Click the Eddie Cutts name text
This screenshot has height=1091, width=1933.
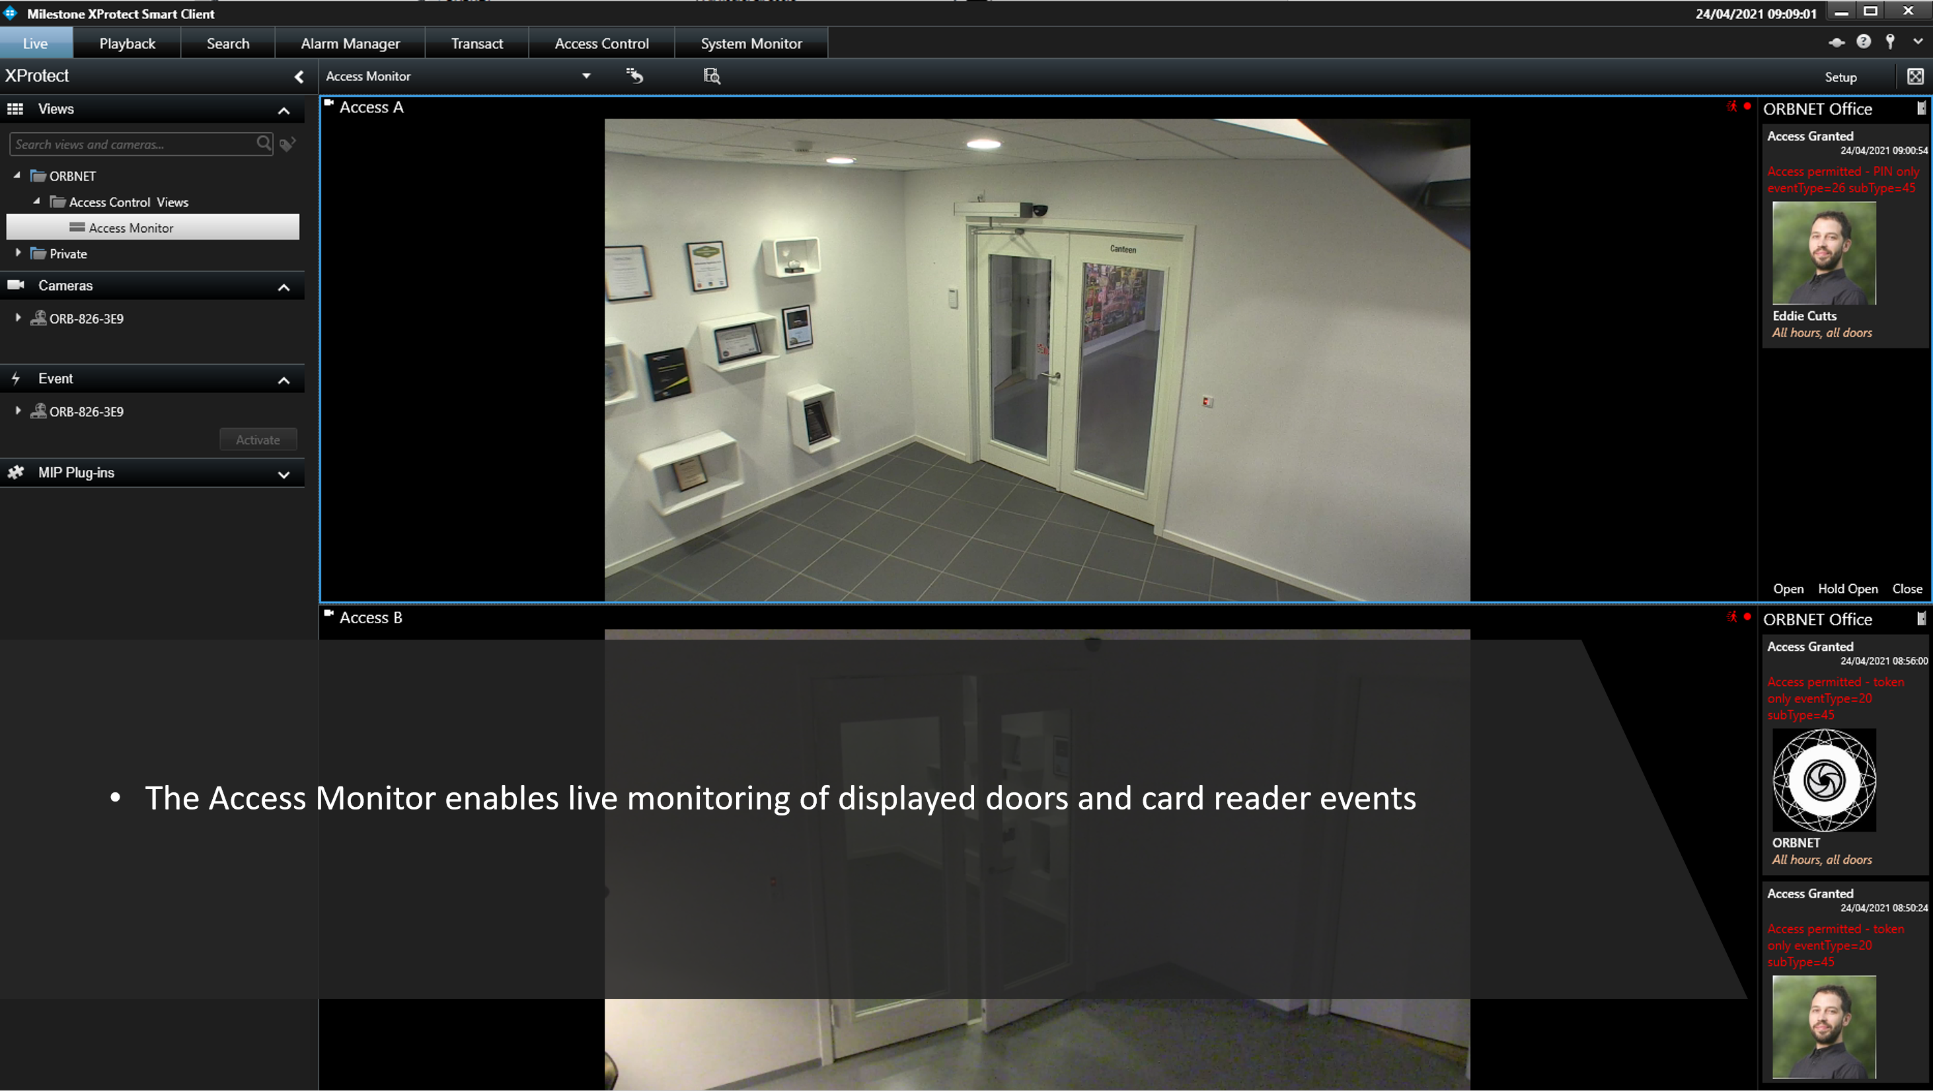click(1804, 316)
